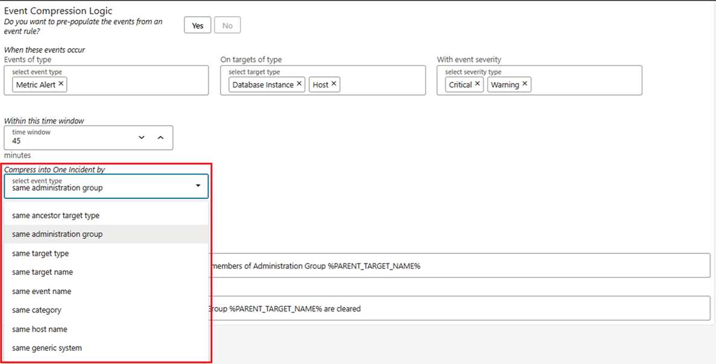Viewport: 716px width, 364px height.
Task: Click the time window decrement chevron
Action: [x=141, y=137]
